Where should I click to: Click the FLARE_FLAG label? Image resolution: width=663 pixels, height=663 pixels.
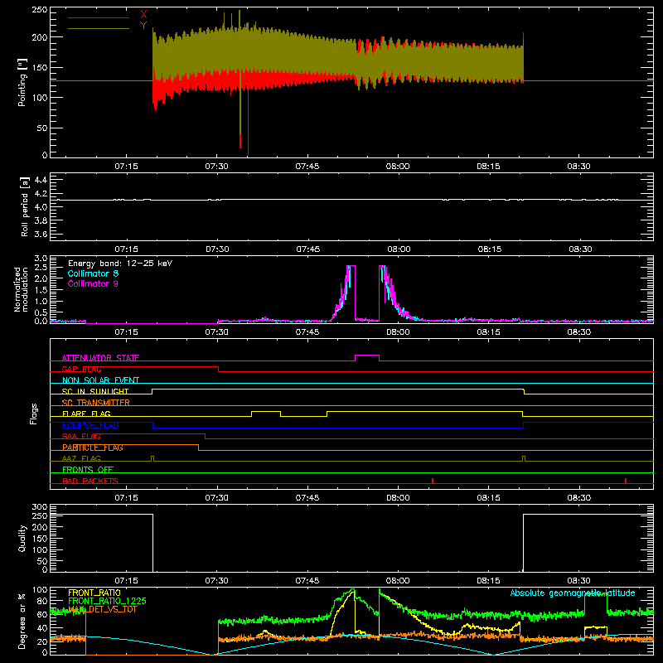click(86, 414)
